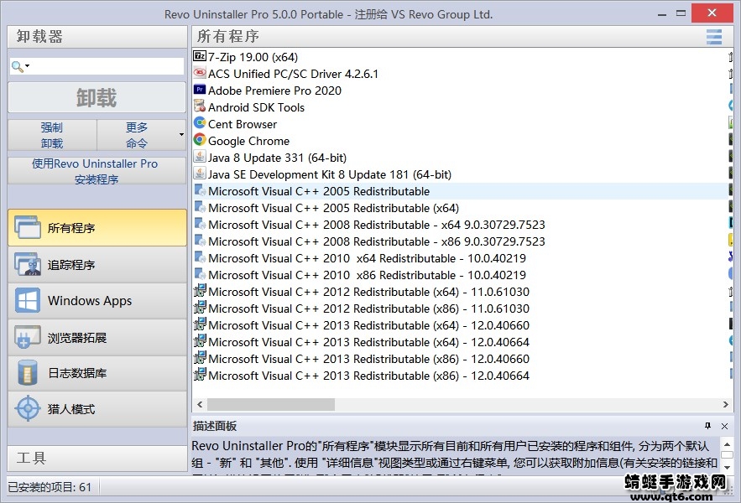Image resolution: width=741 pixels, height=503 pixels.
Task: Open the Windows Apps section
Action: [x=95, y=300]
